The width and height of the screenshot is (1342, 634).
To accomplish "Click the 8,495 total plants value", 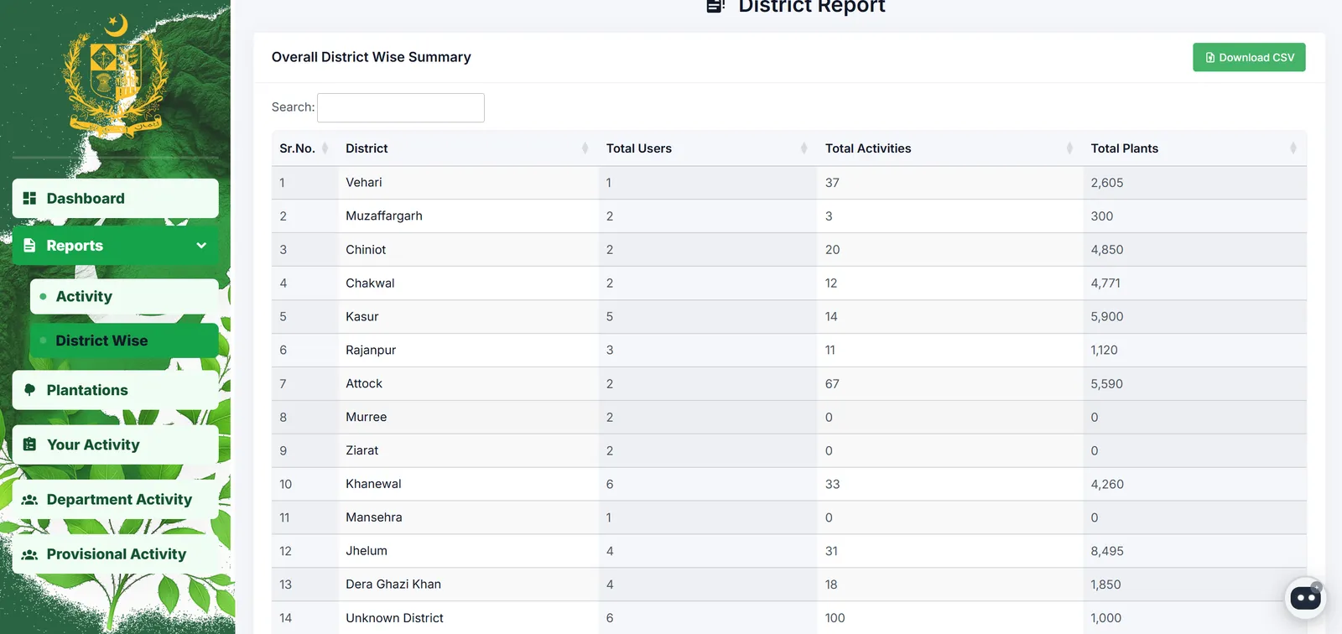I will (1107, 551).
